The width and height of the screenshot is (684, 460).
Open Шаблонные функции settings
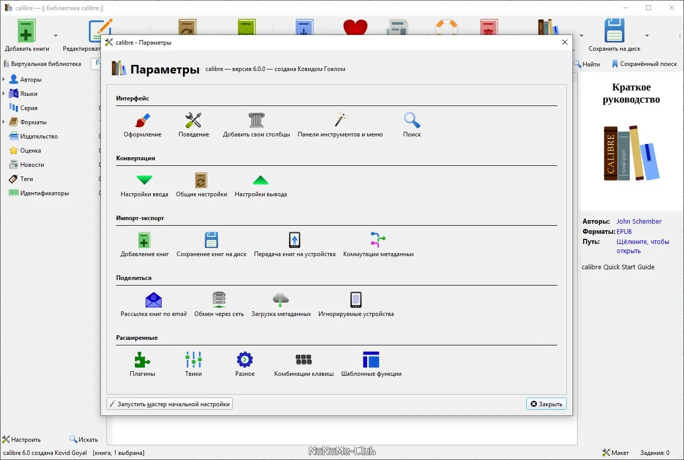click(371, 365)
